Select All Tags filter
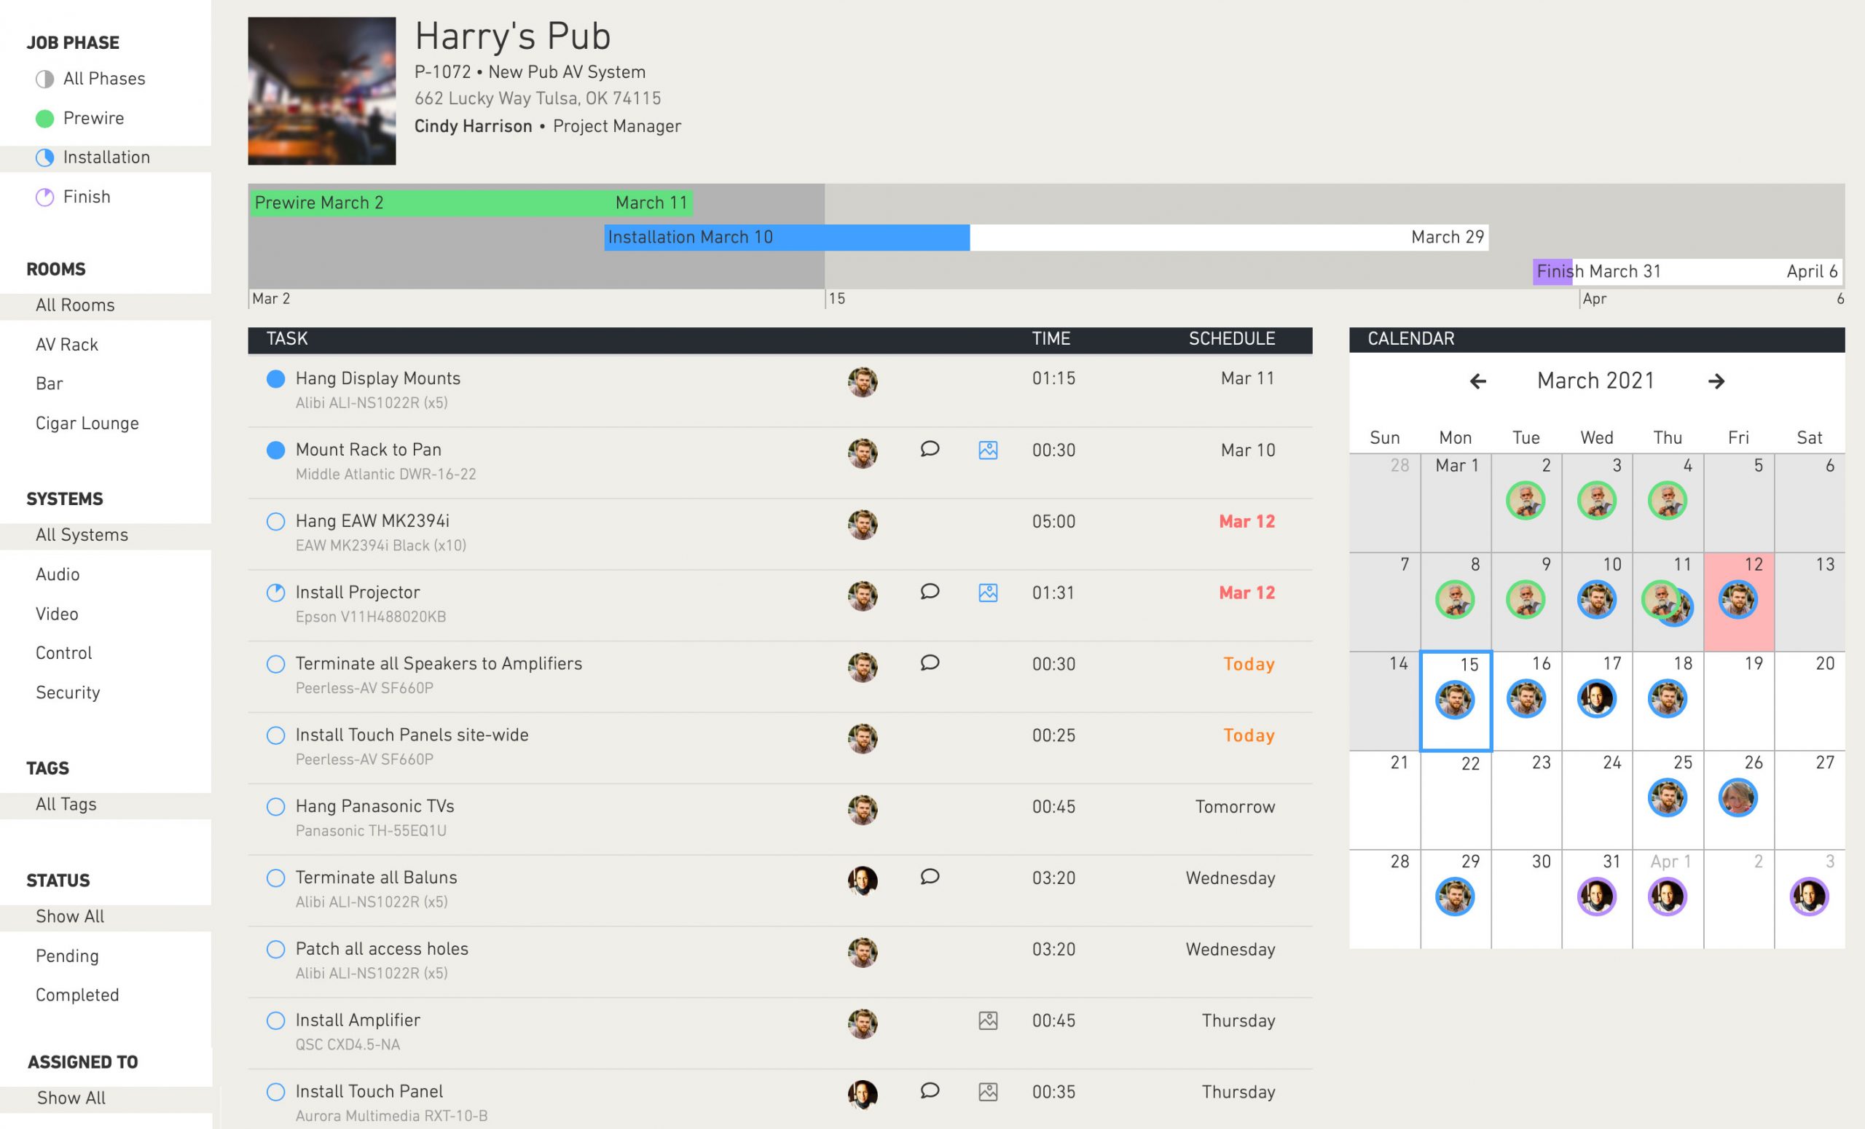1865x1129 pixels. pos(105,804)
